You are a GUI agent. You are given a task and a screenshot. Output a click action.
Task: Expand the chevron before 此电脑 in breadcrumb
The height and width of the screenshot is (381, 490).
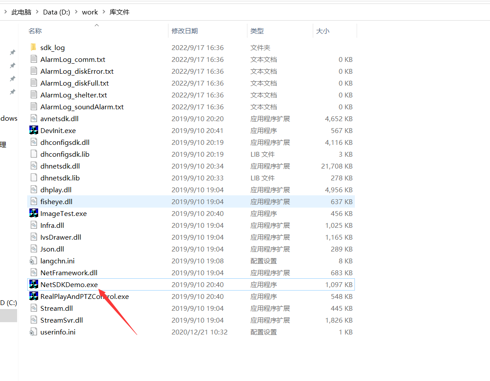pos(5,12)
